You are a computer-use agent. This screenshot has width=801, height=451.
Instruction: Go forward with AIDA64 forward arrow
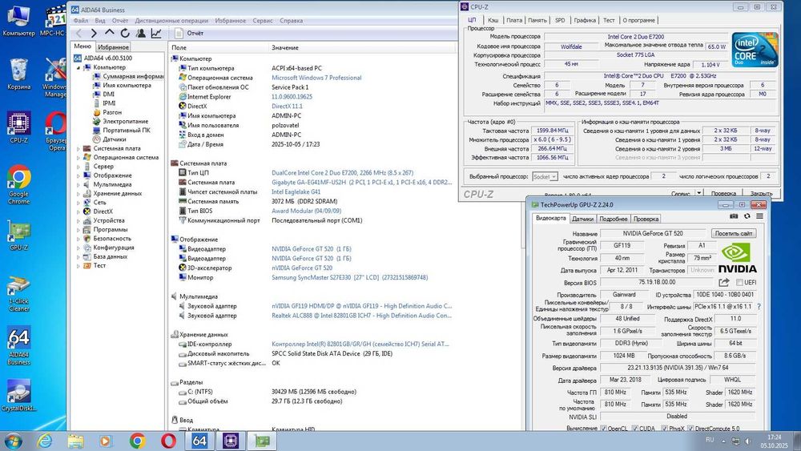pyautogui.click(x=94, y=33)
